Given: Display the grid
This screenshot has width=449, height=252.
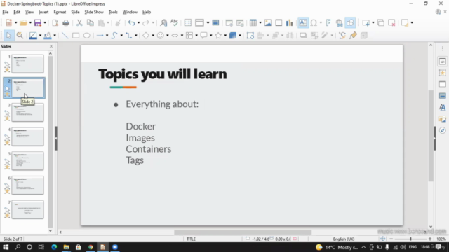Looking at the screenshot, I should coord(187,22).
